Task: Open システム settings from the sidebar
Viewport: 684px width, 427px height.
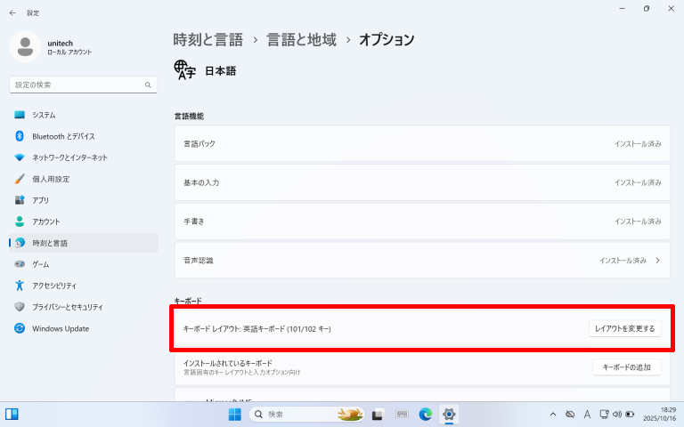Action: 45,115
